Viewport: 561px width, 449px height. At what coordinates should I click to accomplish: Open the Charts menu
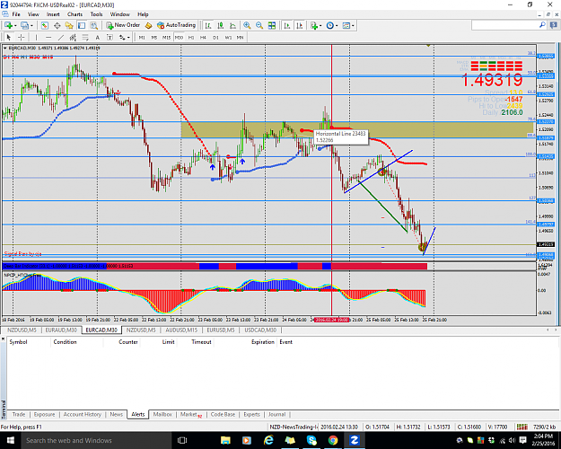(75, 14)
